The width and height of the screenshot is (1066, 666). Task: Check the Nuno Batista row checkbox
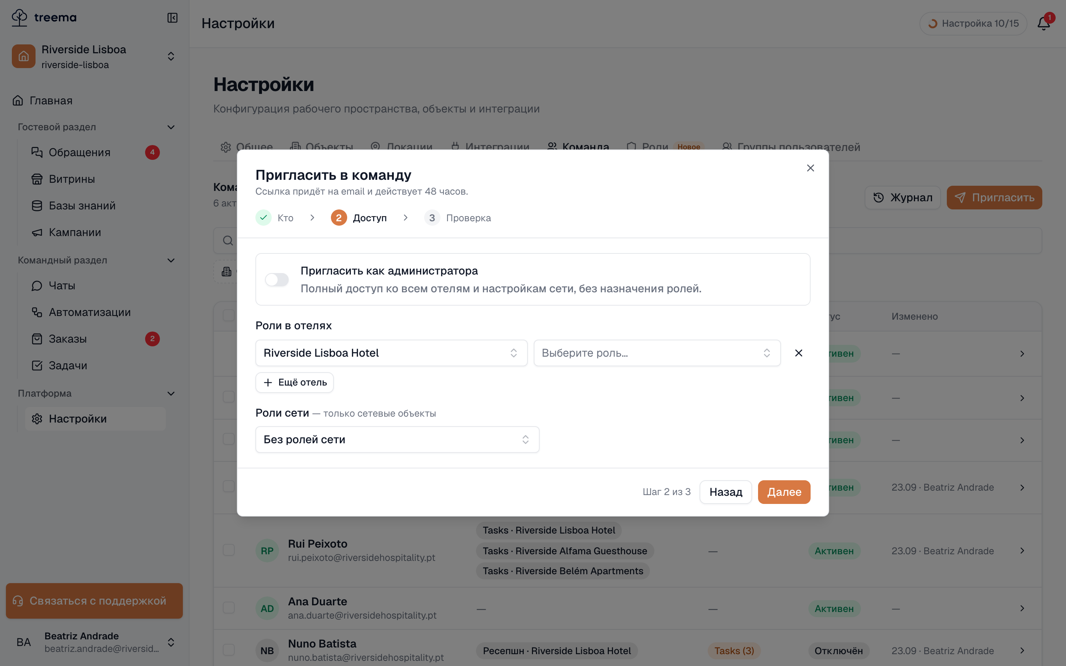pyautogui.click(x=229, y=650)
